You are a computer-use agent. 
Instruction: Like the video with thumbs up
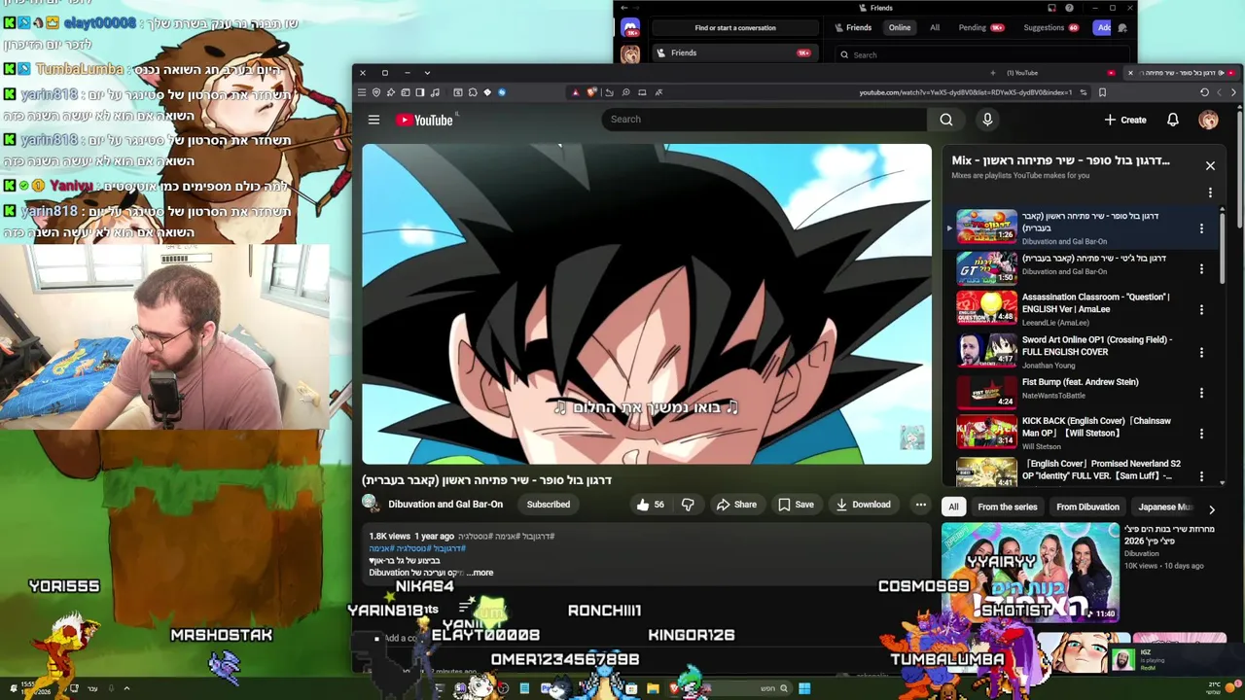coord(650,505)
